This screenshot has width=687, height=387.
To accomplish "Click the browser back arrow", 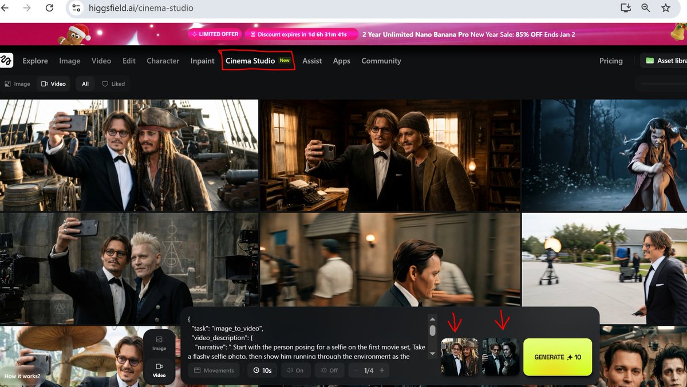I will click(6, 8).
